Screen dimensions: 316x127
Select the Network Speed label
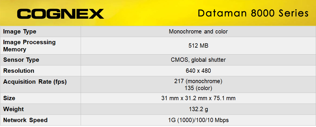[x=25, y=120]
